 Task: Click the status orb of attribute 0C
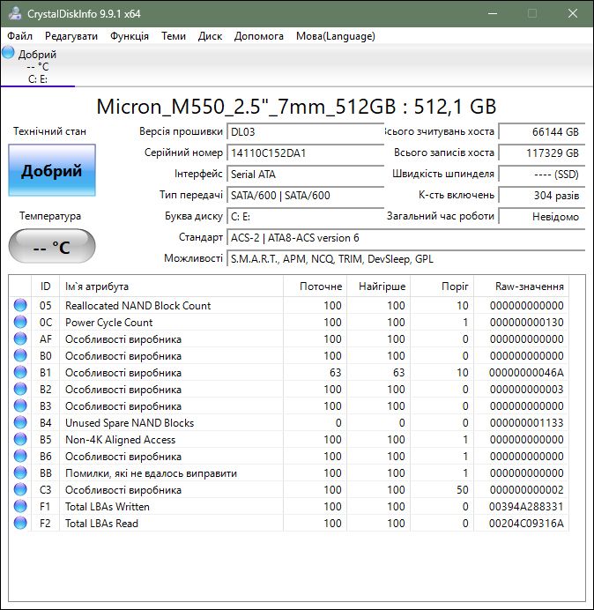(20, 322)
